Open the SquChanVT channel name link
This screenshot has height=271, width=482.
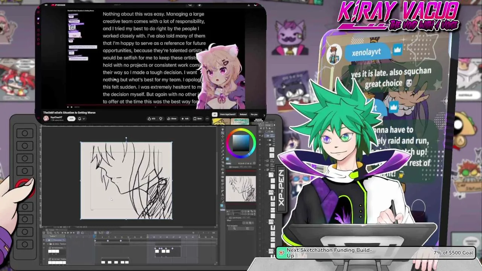[x=56, y=117]
